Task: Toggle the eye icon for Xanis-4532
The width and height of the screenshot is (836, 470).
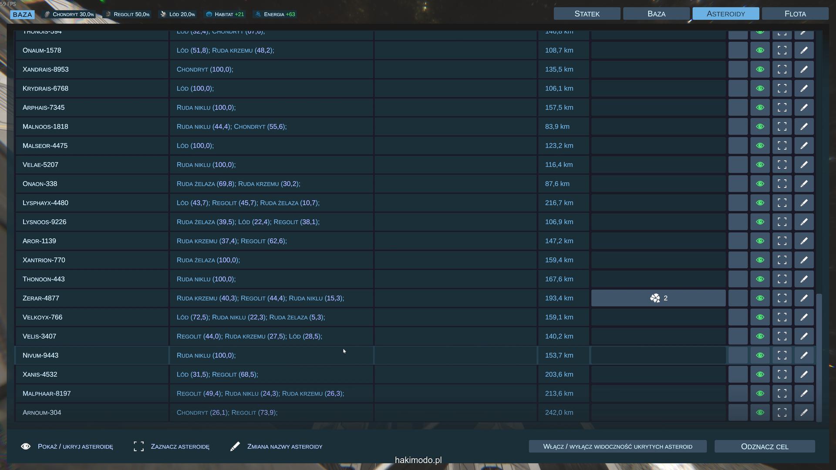Action: point(760,374)
